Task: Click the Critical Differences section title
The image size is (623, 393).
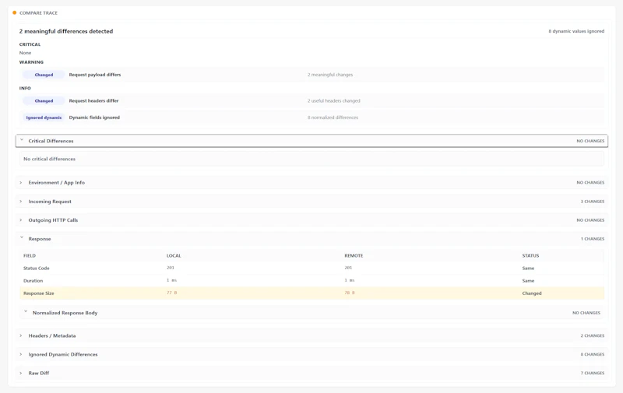Action: coord(51,141)
